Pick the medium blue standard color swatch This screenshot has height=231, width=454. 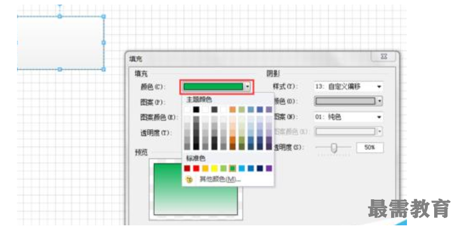(251, 168)
